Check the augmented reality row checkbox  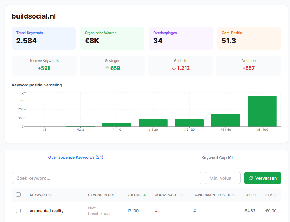click(18, 211)
